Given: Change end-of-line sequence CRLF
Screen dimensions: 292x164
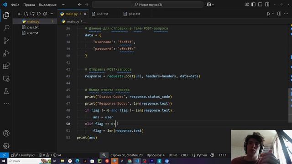Looking at the screenshot, I should point(184,155).
